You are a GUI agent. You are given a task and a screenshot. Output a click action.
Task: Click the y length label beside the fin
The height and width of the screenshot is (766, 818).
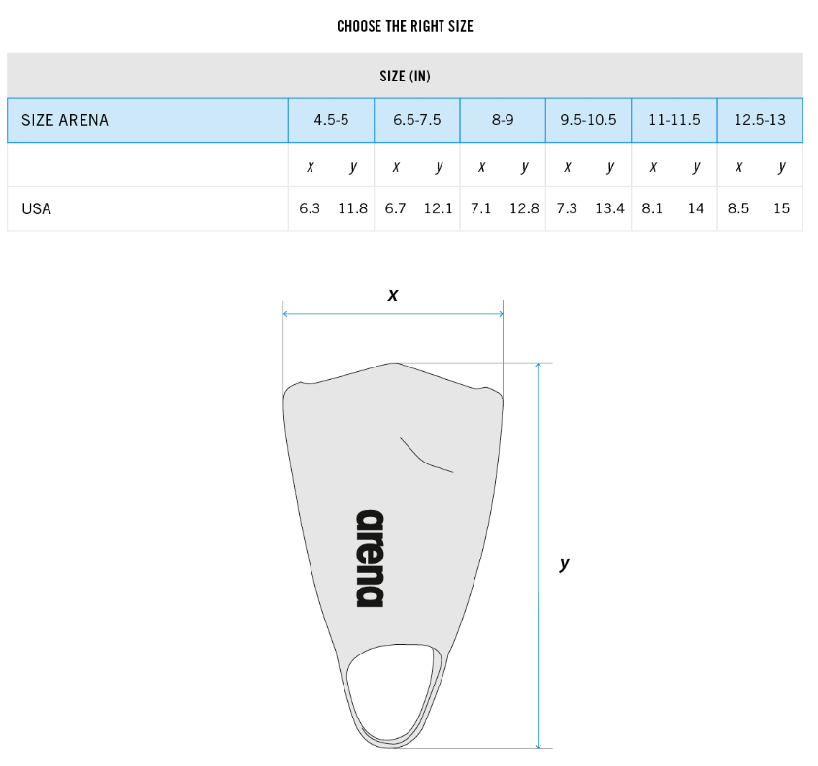(x=565, y=562)
